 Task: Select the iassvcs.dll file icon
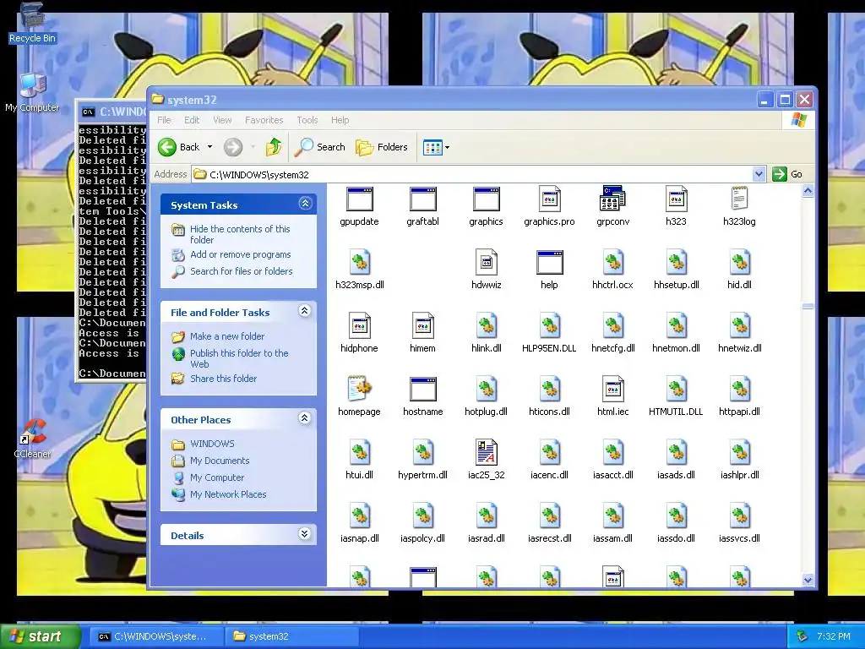pyautogui.click(x=739, y=515)
